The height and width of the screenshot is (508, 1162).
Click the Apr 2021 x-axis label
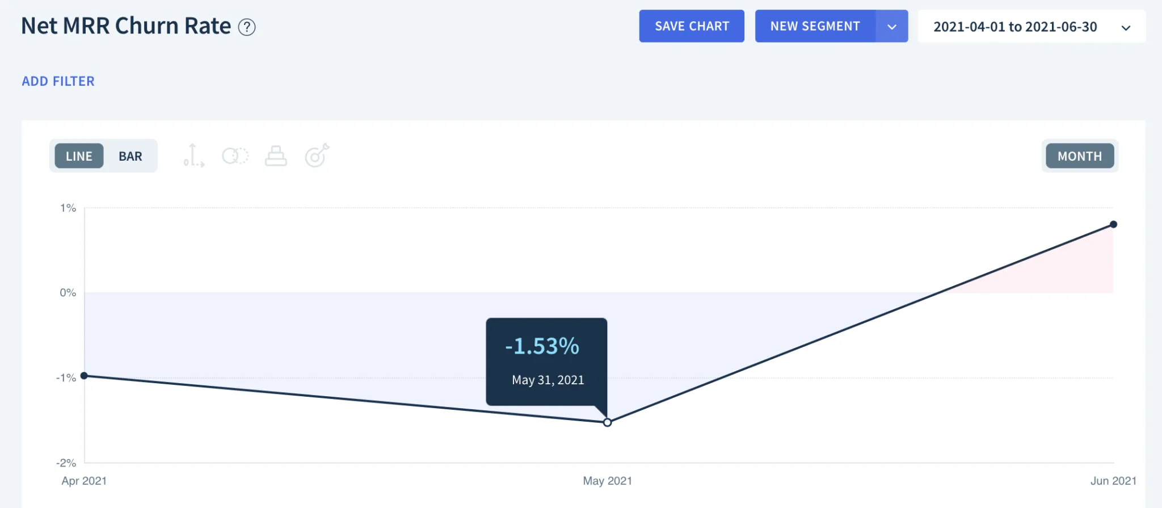pyautogui.click(x=84, y=481)
